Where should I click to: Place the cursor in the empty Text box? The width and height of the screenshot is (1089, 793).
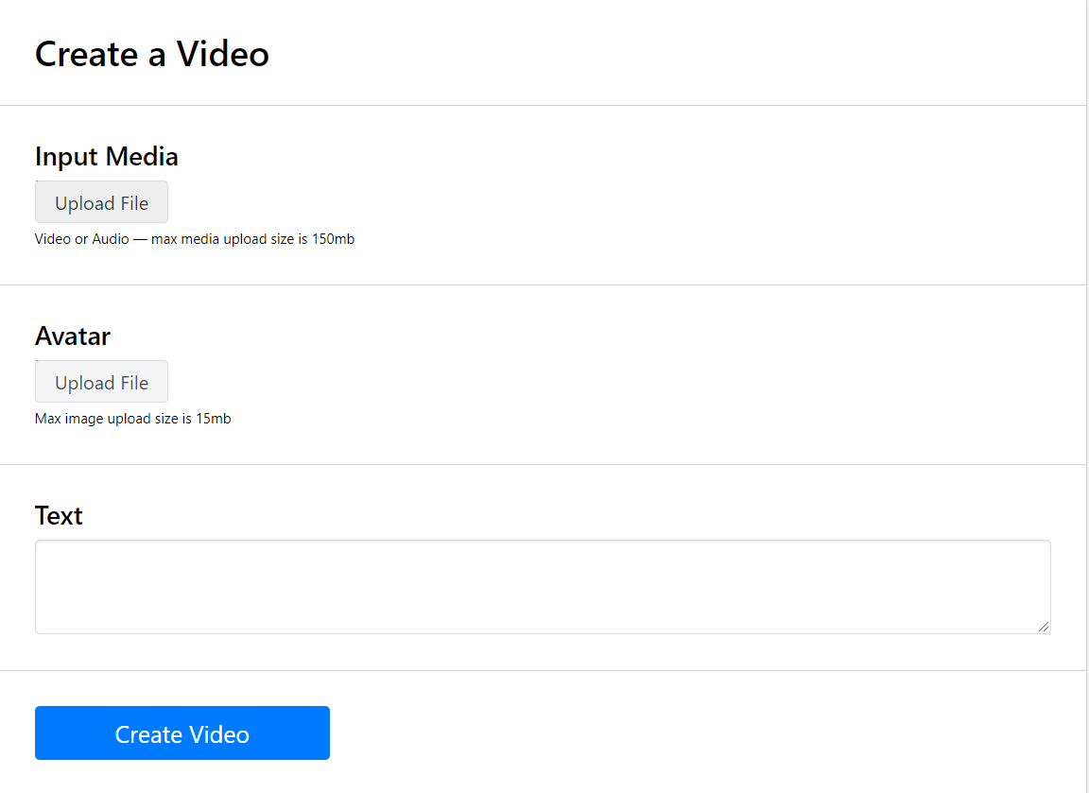pos(542,586)
